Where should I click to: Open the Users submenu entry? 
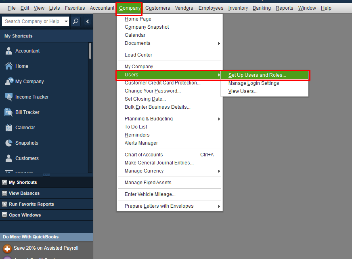pyautogui.click(x=169, y=75)
